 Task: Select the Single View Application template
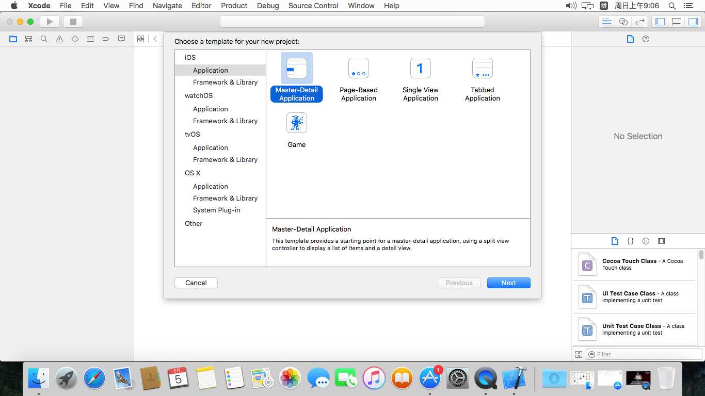[421, 79]
